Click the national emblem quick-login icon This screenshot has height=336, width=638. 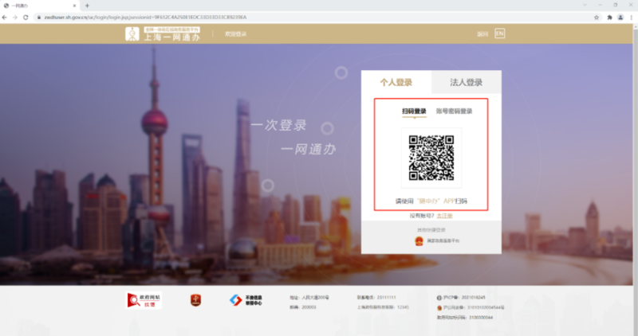[419, 241]
